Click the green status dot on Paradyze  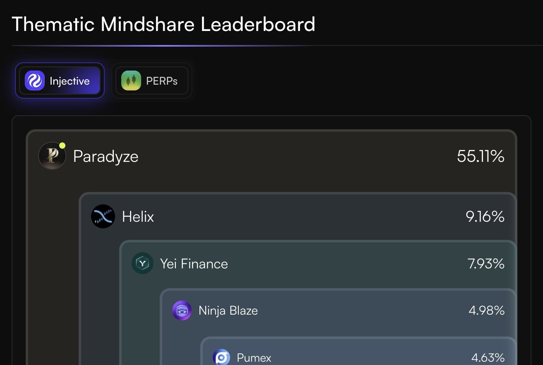pos(62,145)
